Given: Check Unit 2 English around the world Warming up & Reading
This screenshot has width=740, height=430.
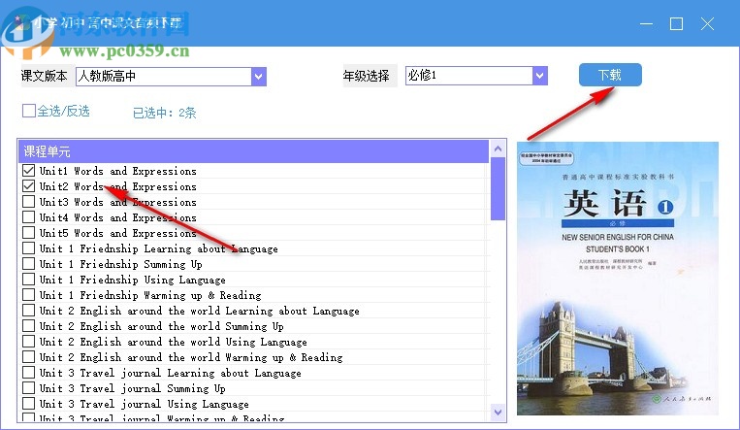Looking at the screenshot, I should [29, 357].
